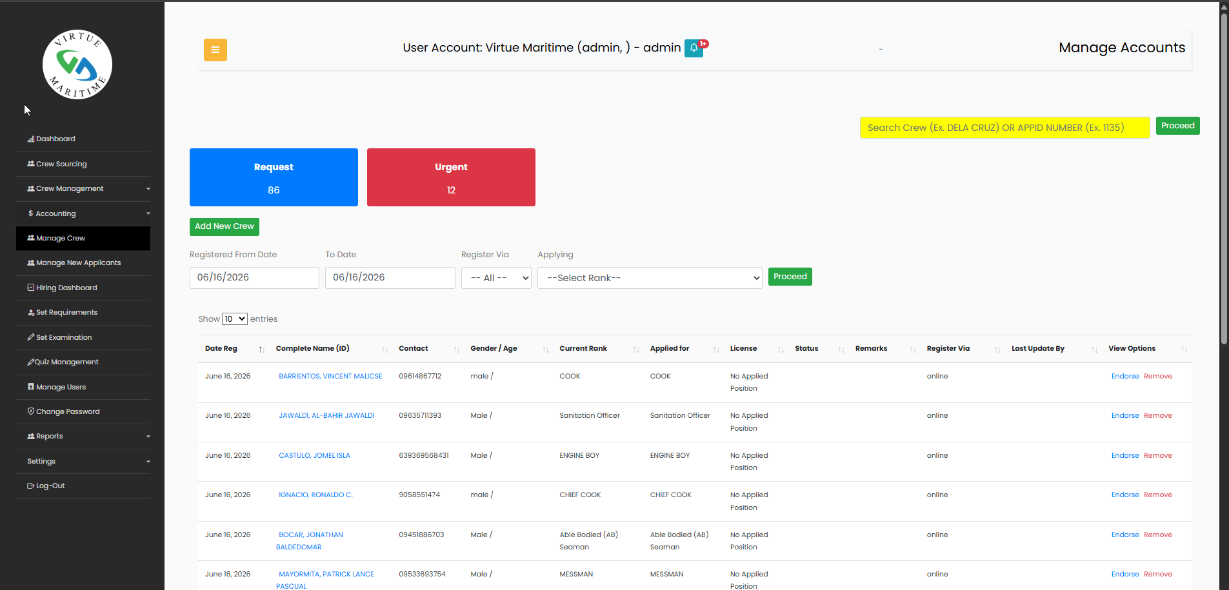Sort by Register Via column arrows
This screenshot has width=1229, height=590.
[997, 349]
